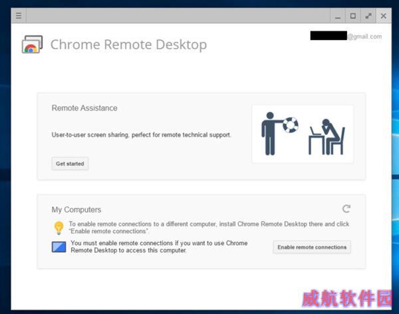Click the Remote Assistance heading
The width and height of the screenshot is (399, 314).
pyautogui.click(x=84, y=108)
